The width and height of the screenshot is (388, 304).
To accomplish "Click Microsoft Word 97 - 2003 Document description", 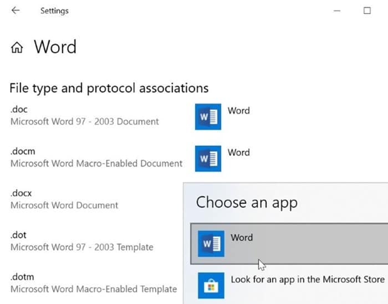I will coord(85,122).
